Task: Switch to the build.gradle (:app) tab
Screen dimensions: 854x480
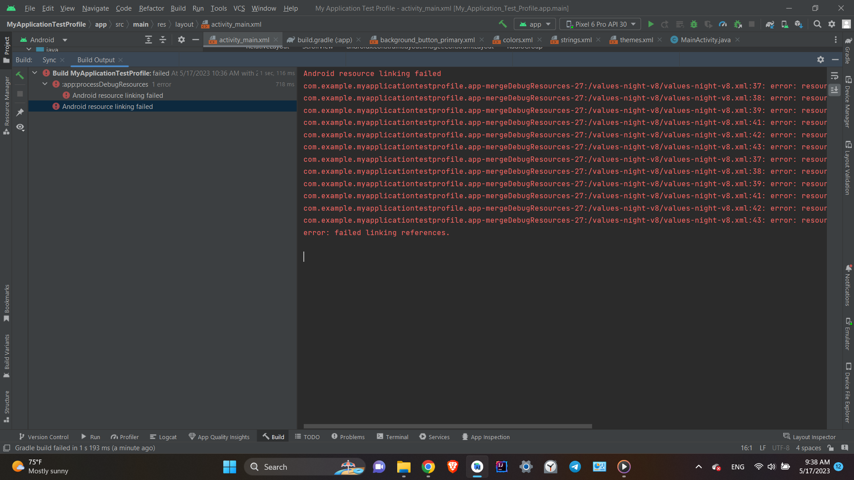Action: coord(324,40)
